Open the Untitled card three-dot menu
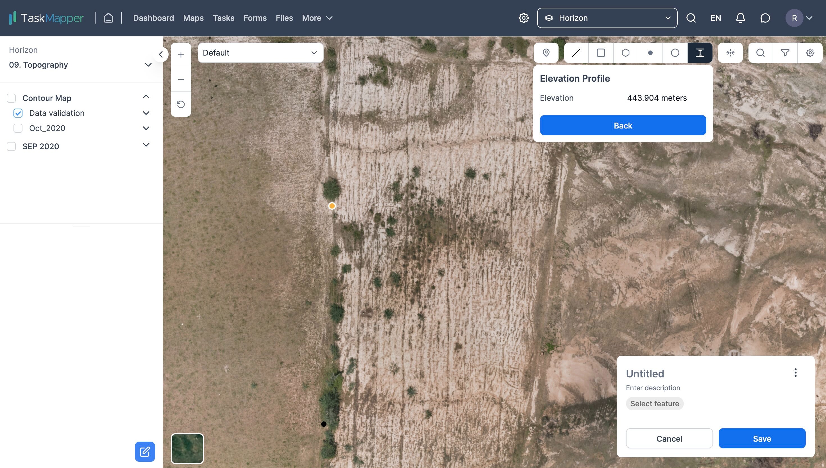This screenshot has width=826, height=468. pos(795,373)
